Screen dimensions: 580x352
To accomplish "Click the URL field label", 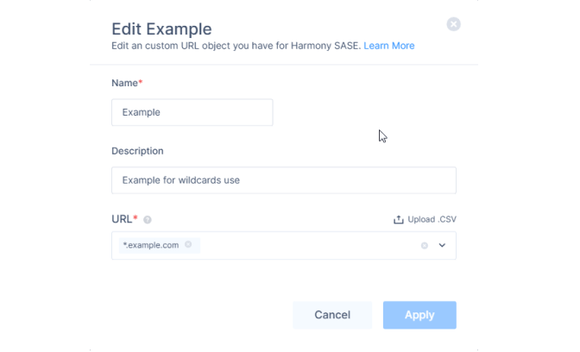I will [x=122, y=219].
